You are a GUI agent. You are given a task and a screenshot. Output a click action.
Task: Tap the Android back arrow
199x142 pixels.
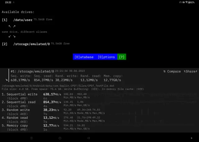coord(88,138)
